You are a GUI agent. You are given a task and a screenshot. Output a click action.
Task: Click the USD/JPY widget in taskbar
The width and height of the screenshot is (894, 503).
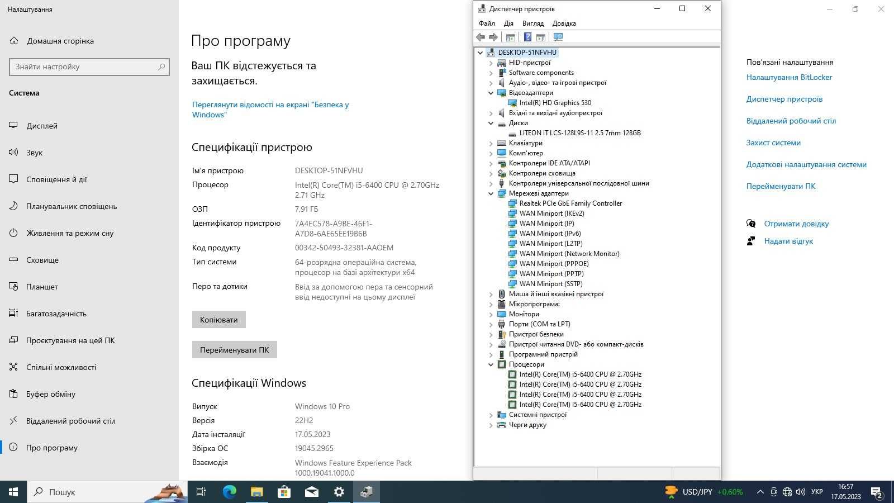704,492
